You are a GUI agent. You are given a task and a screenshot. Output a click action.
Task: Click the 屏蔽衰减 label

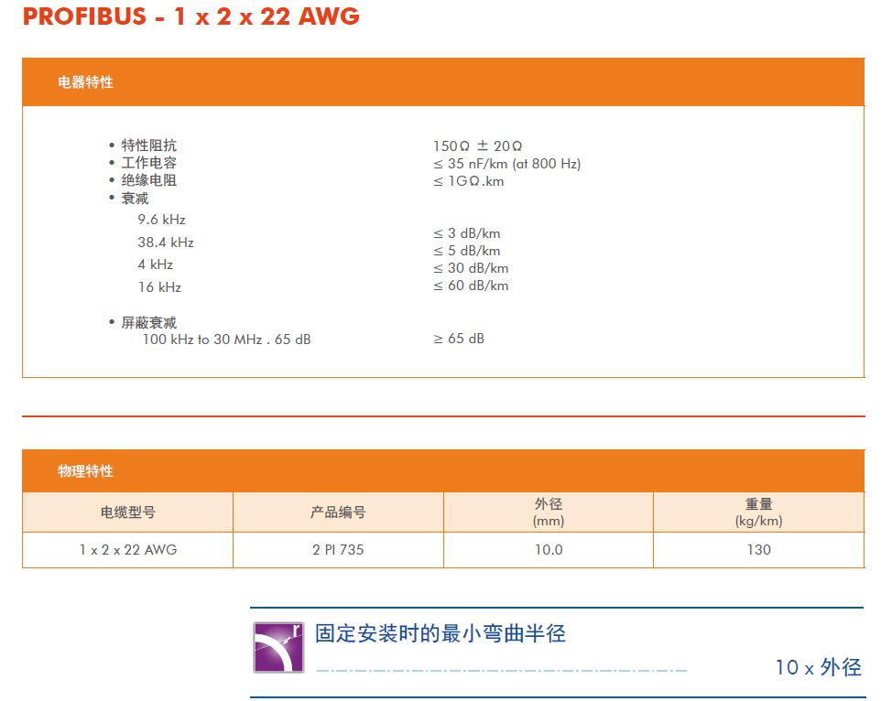pos(149,323)
